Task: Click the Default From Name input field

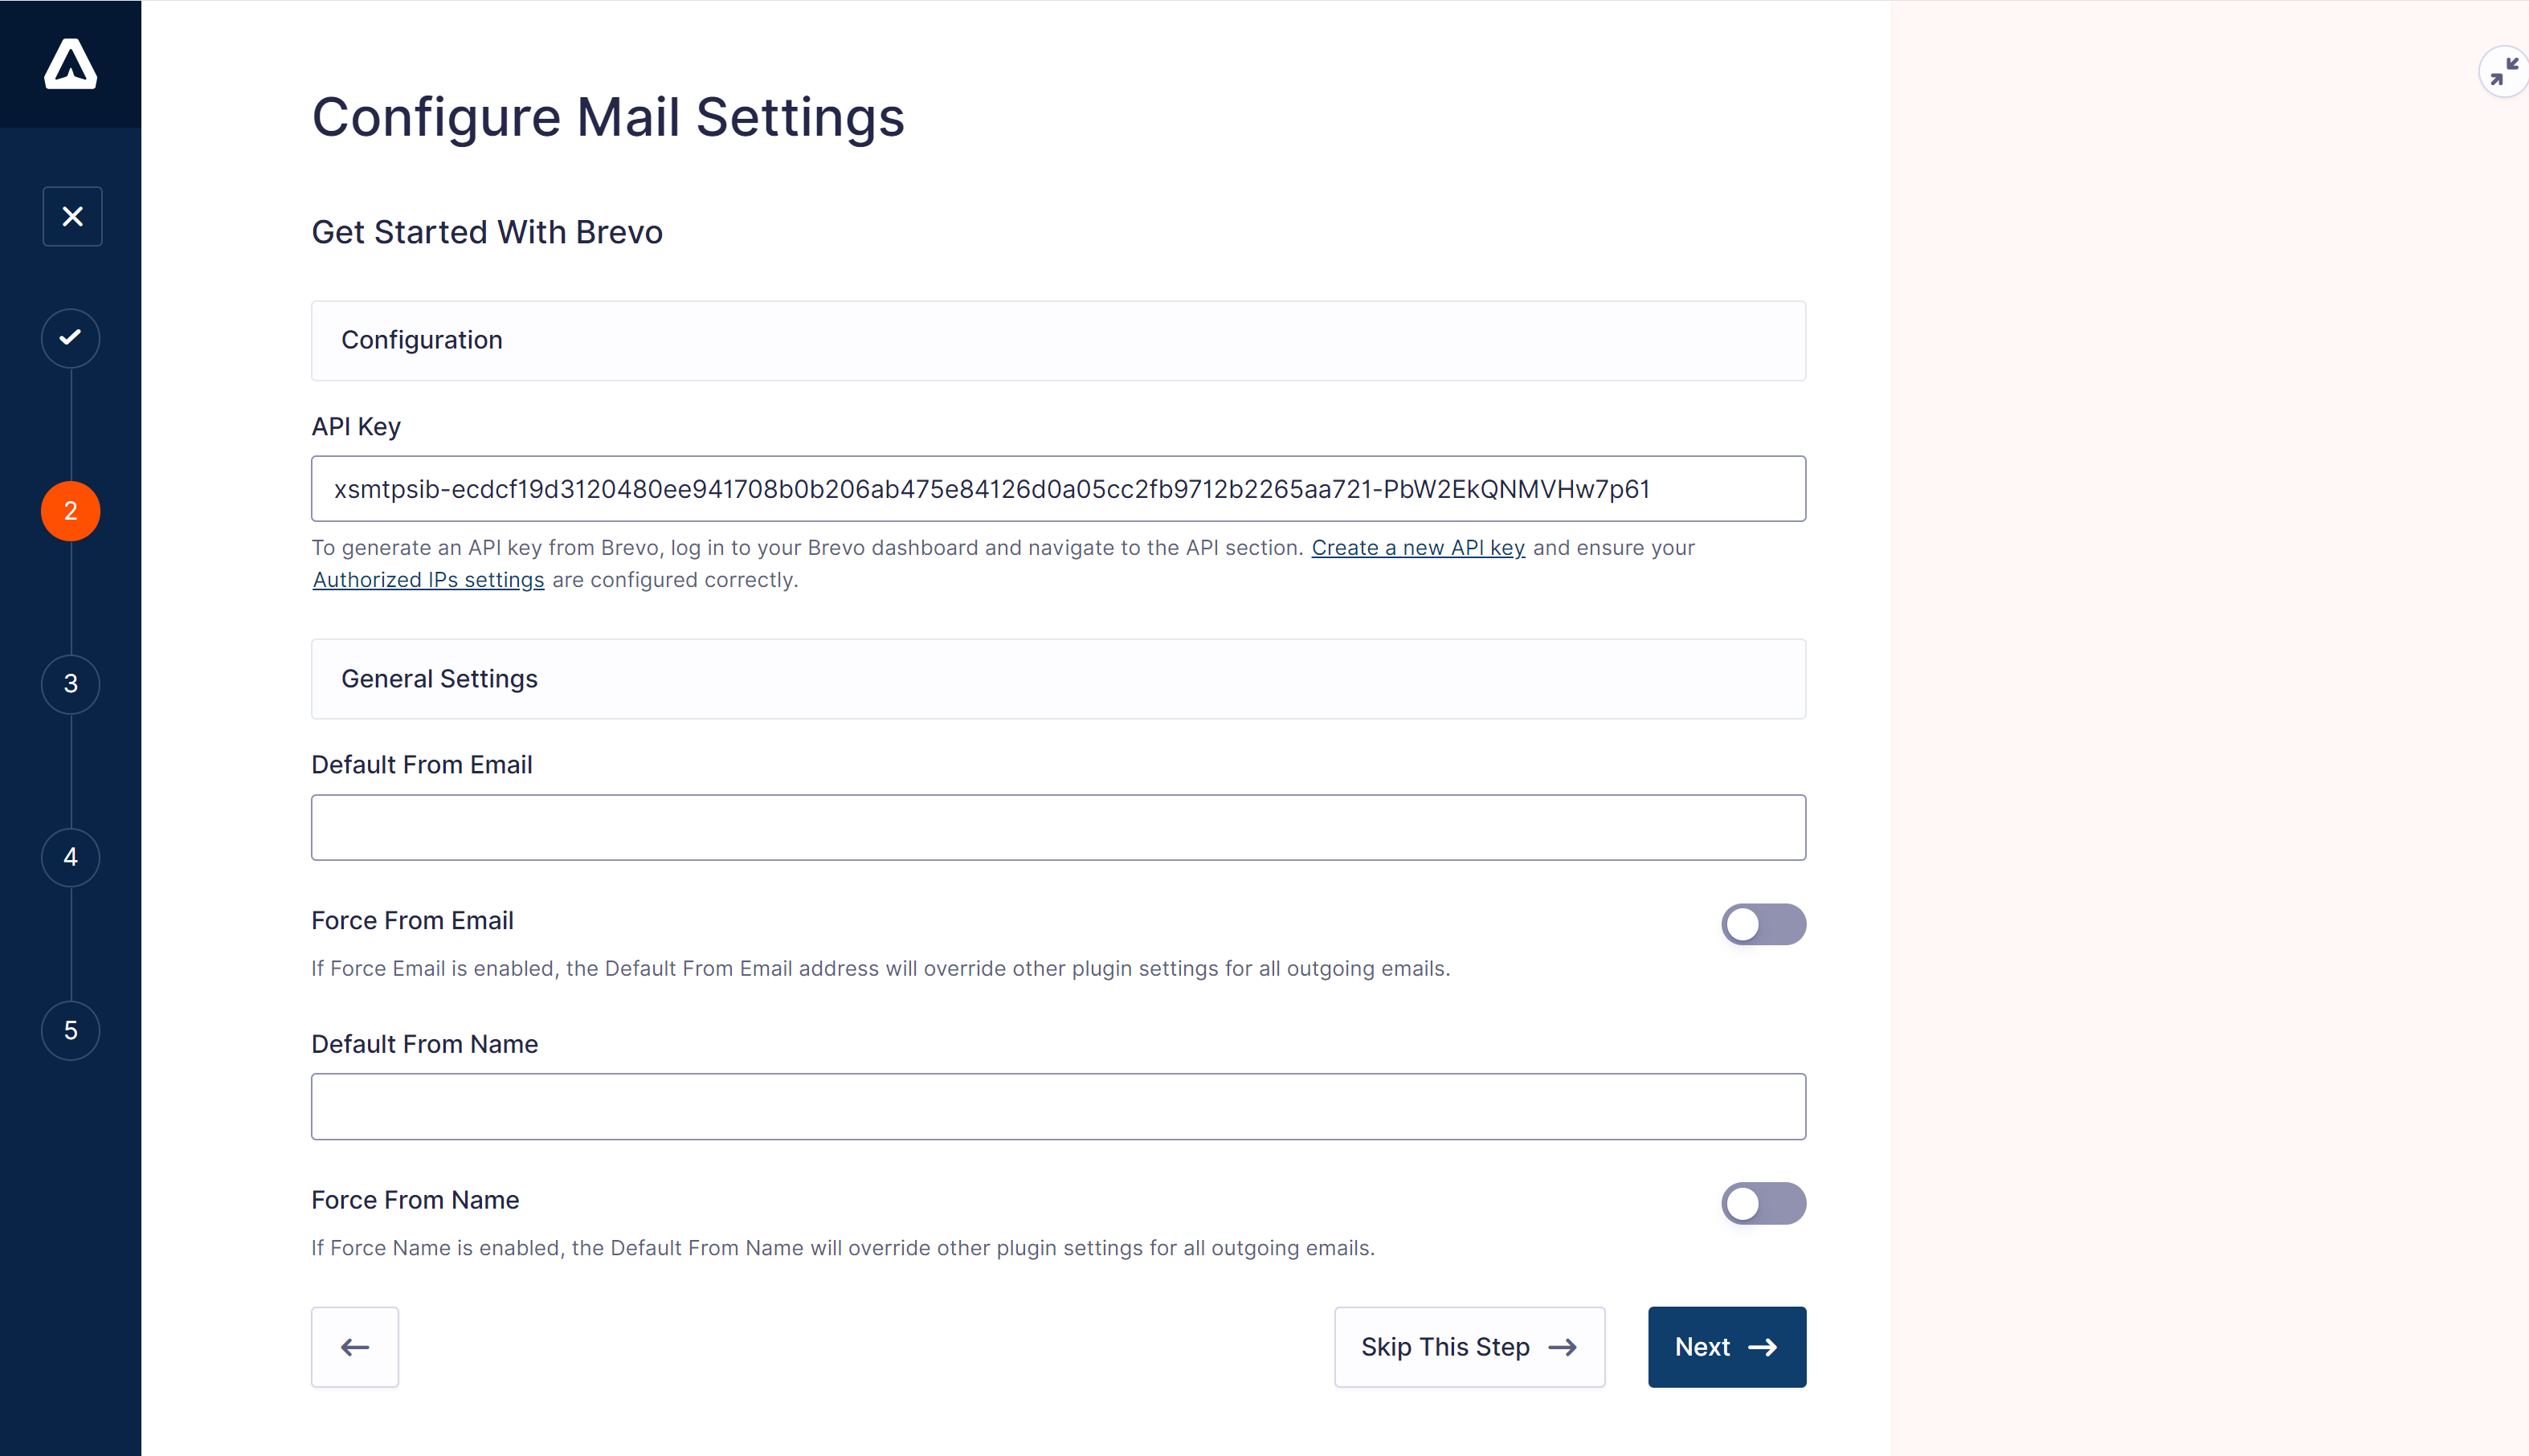Action: (x=1058, y=1107)
